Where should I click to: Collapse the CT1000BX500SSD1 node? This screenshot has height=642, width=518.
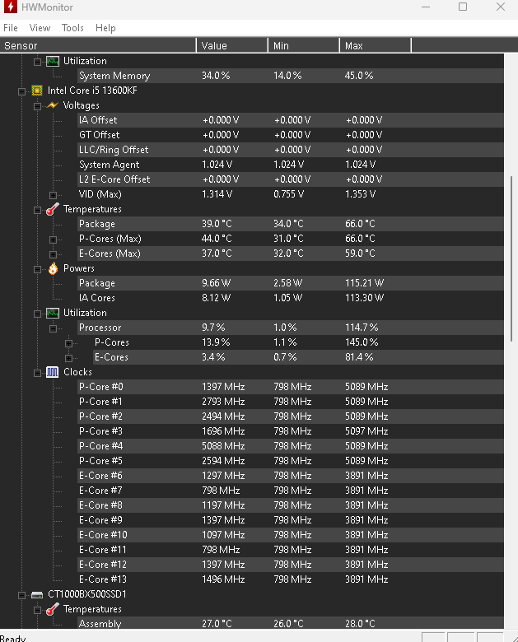(21, 595)
